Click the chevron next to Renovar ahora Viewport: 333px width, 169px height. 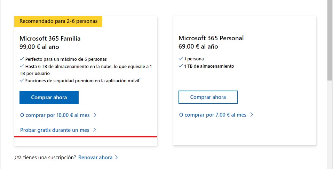click(x=117, y=158)
